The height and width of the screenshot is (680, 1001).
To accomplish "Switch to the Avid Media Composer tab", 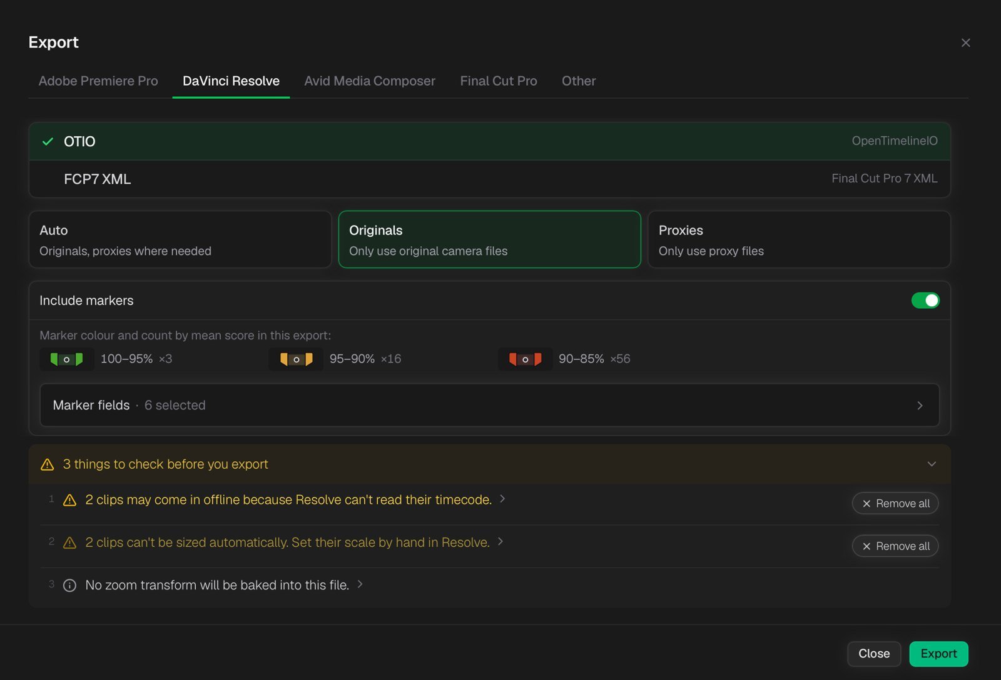I will coord(370,81).
